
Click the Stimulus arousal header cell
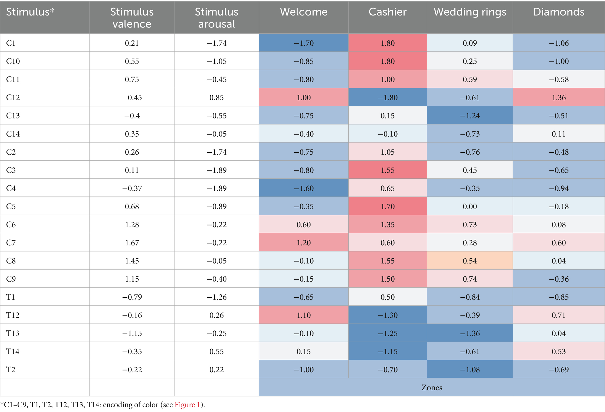[x=216, y=18]
